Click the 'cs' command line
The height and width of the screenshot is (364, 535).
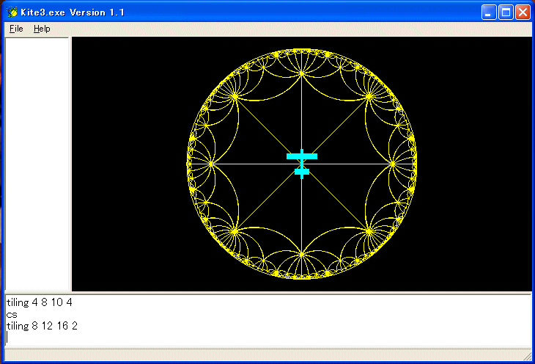click(x=12, y=314)
